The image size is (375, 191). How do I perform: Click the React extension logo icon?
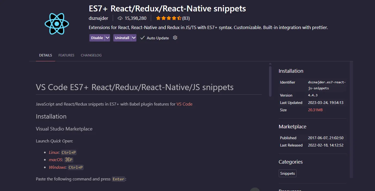click(x=57, y=24)
